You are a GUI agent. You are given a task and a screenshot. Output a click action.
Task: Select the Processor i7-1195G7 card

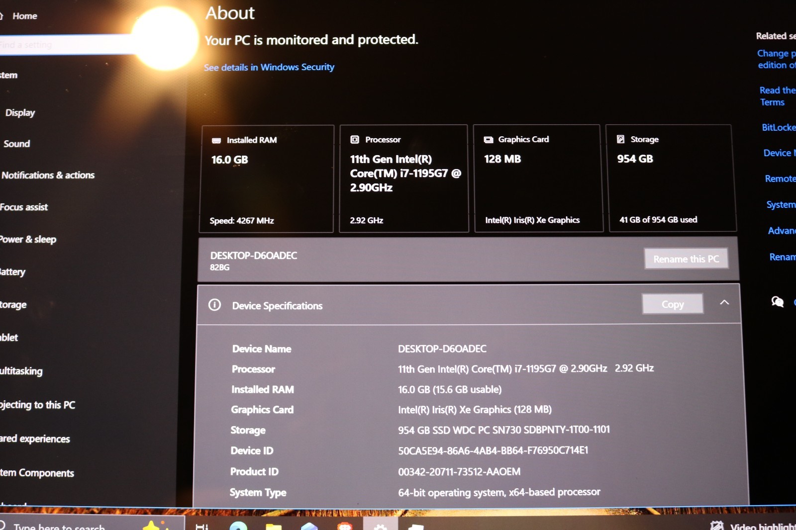(x=403, y=178)
